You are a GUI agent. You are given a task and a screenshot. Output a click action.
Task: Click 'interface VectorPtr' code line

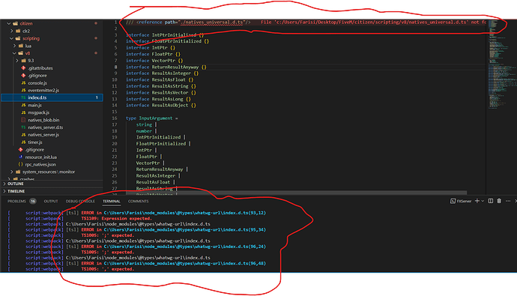(x=154, y=61)
